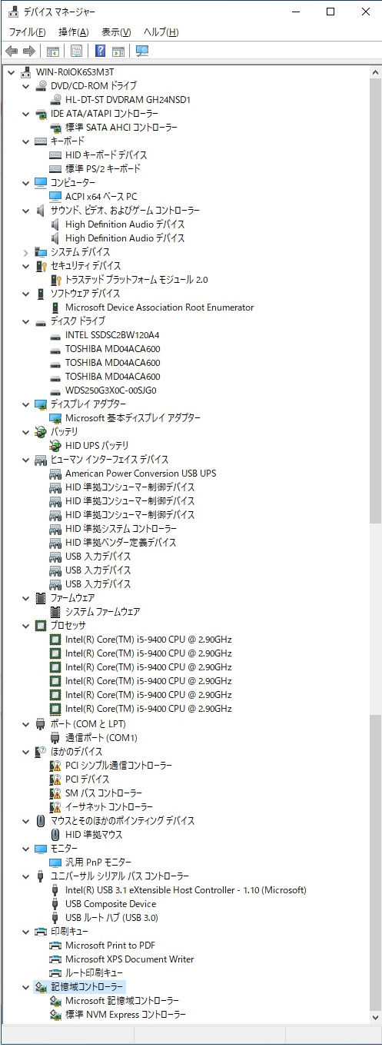Click the Help question mark toolbar icon
The image size is (382, 1047).
100,51
